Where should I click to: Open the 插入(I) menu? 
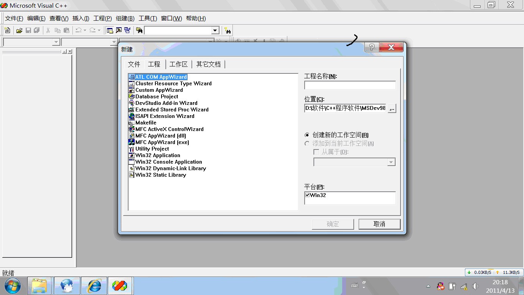(81, 18)
